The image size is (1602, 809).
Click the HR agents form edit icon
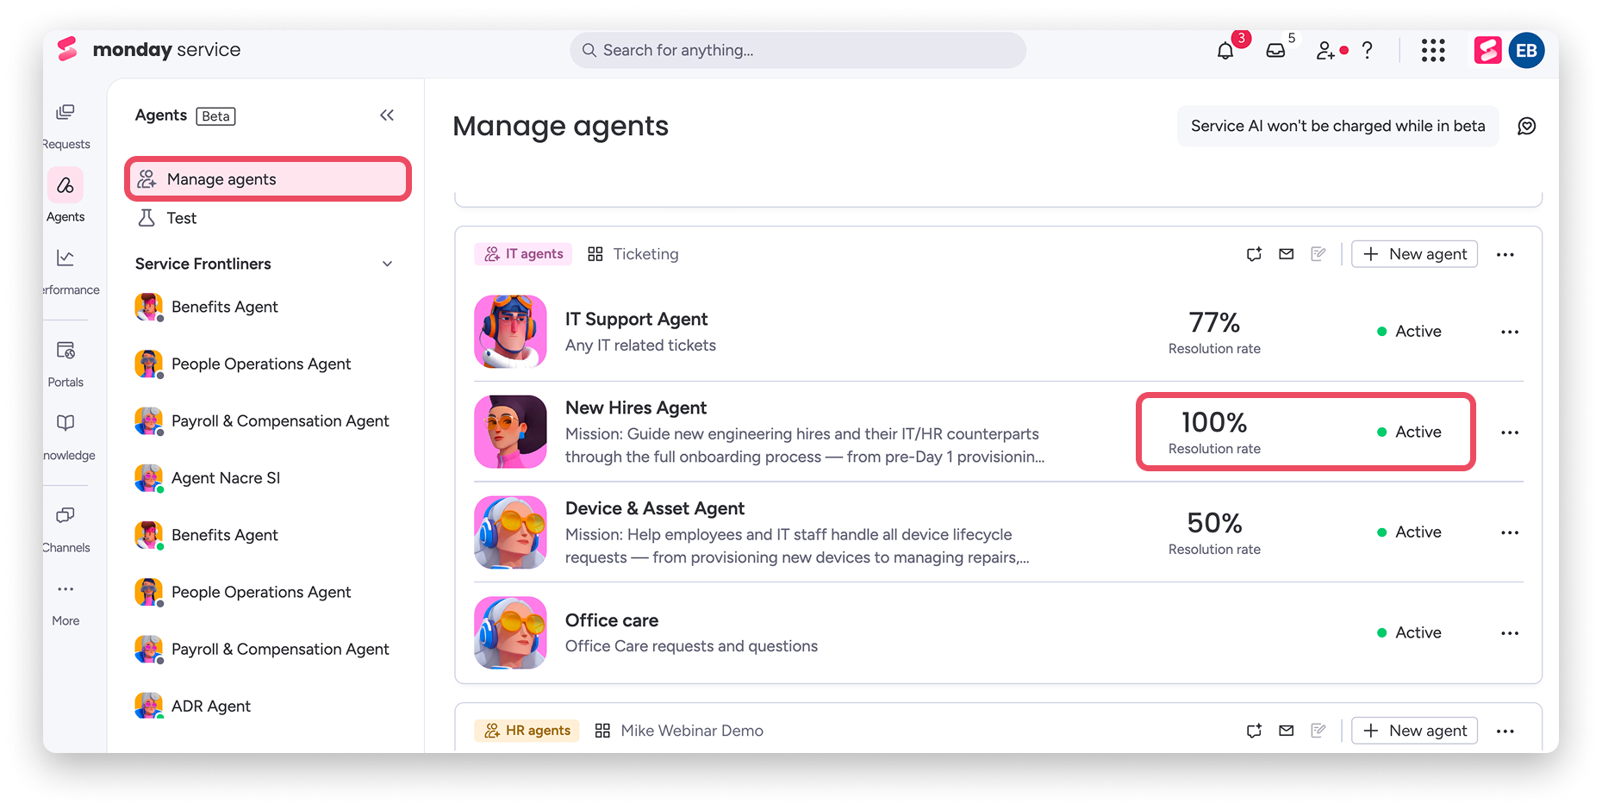pos(1318,731)
